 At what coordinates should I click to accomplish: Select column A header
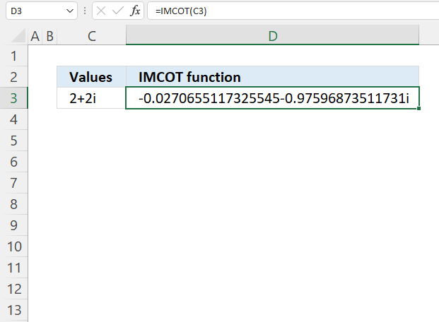click(x=35, y=36)
